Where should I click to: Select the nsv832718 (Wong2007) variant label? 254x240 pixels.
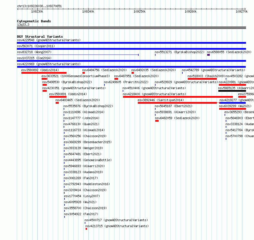coord(34,52)
